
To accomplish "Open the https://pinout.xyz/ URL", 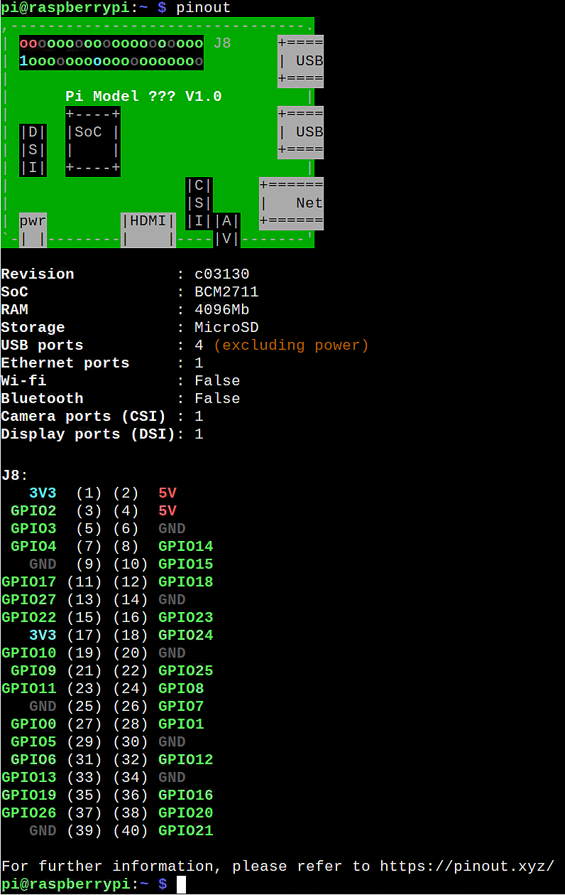I will tap(466, 866).
